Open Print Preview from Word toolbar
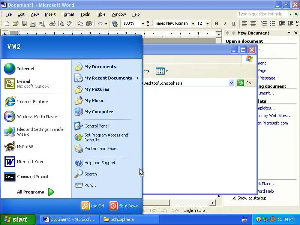Image resolution: width=300 pixels, height=225 pixels. tap(61, 24)
